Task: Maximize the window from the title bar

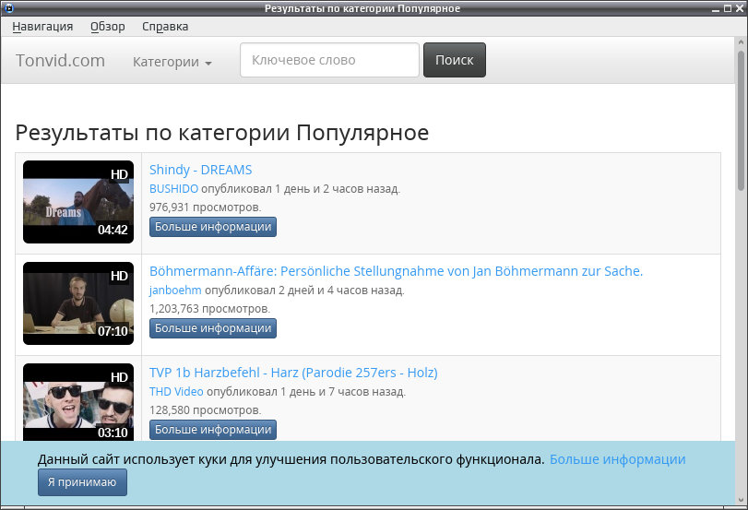Action: [x=728, y=8]
